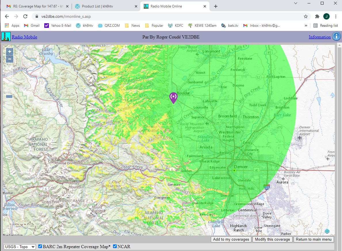Click the Centennial label on the map
Screen dimensions: 342x251
[247, 210]
